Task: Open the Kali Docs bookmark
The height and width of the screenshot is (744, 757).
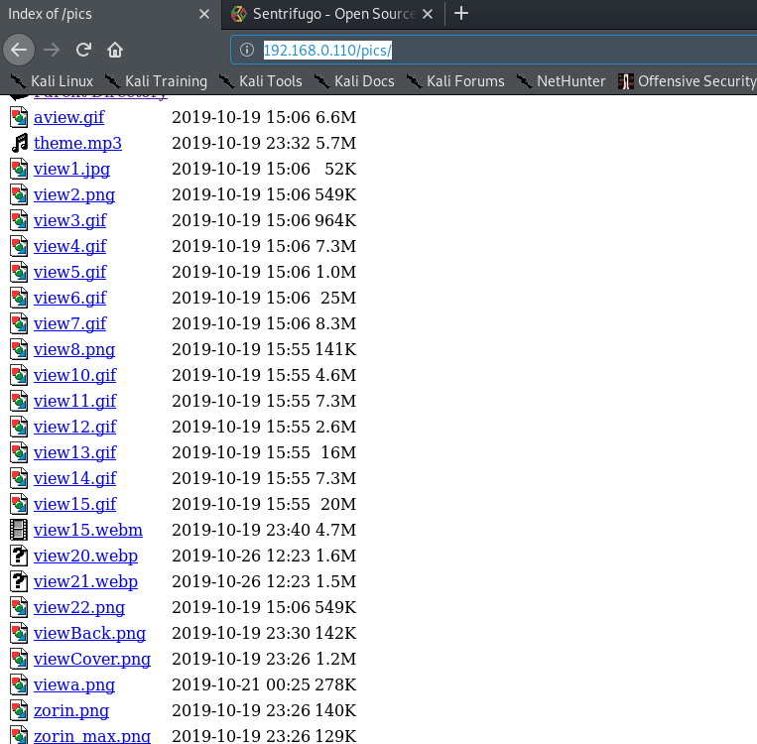Action: [x=354, y=81]
